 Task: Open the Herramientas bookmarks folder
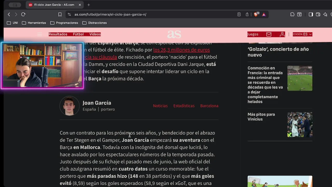point(34,23)
